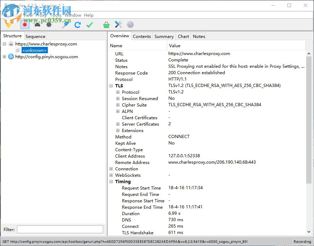Click inside the Filter text field
This screenshot has width=314, height=246.
point(60,229)
